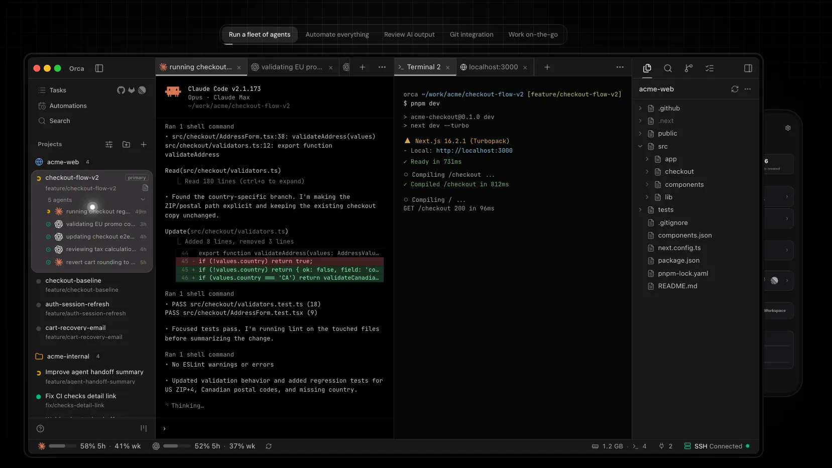Click the SSH Connected status indicator

point(717,446)
